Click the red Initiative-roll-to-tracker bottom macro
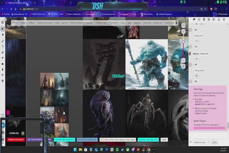Viewport: 229px width, 153px height. click(16, 140)
